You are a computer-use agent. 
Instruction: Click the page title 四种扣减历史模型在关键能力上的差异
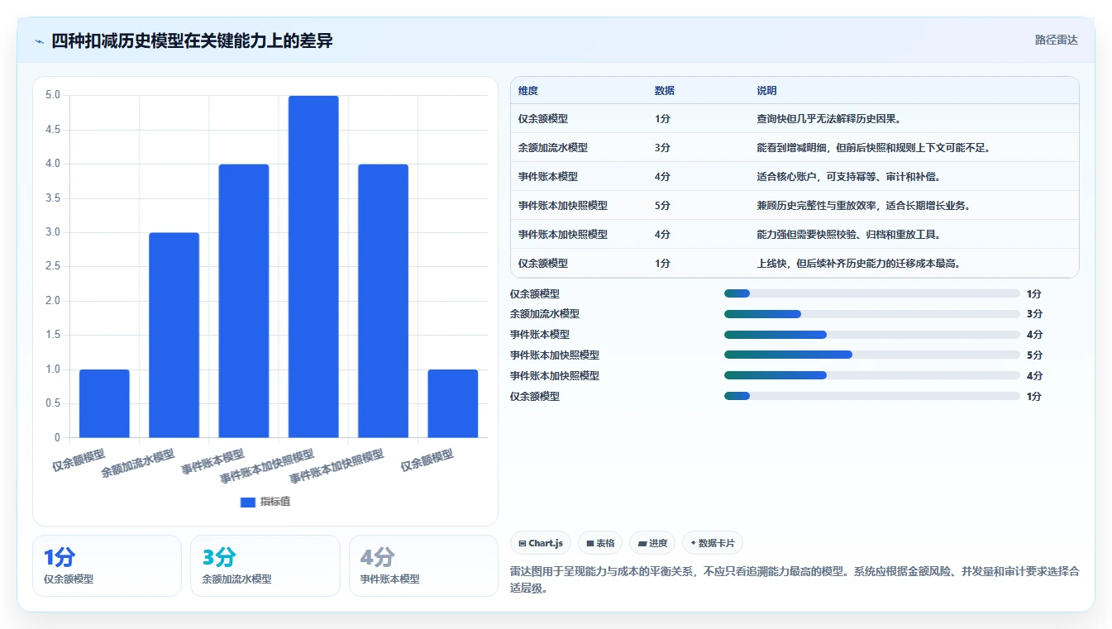coord(192,41)
